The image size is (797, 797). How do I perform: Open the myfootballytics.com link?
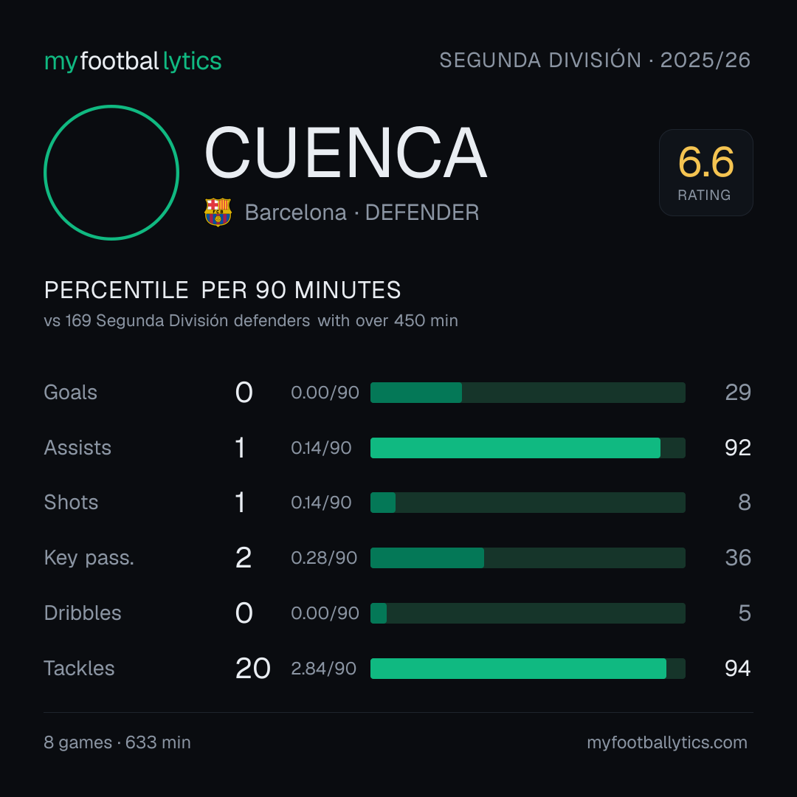click(667, 742)
